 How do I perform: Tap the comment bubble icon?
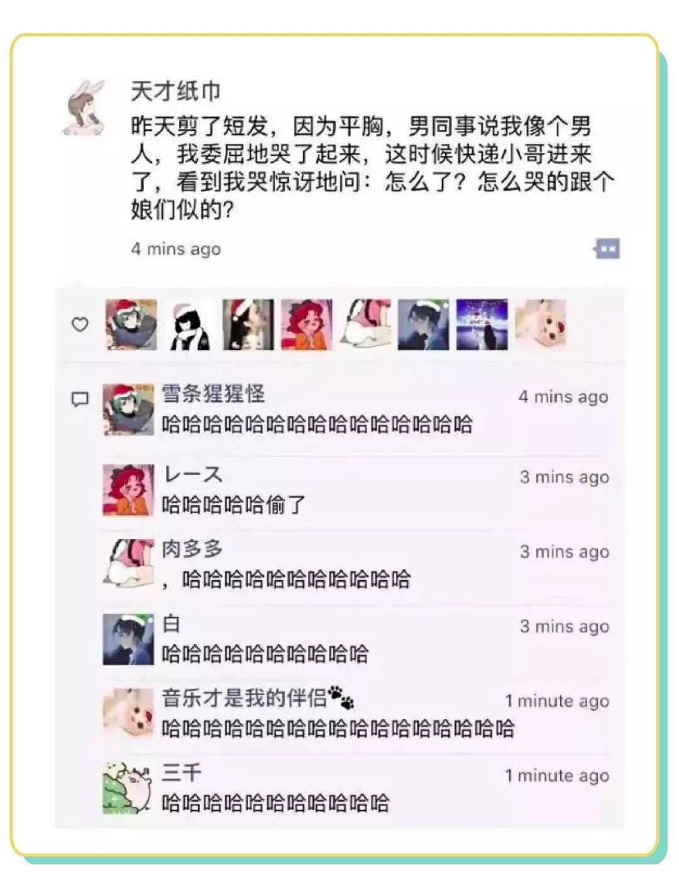(80, 399)
